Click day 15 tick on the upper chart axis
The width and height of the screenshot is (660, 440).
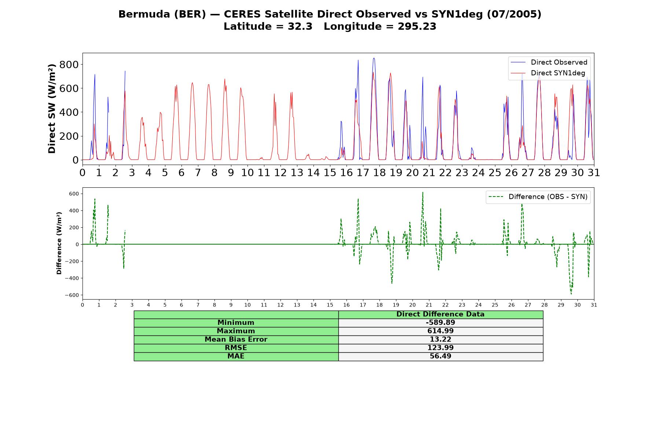pyautogui.click(x=330, y=173)
